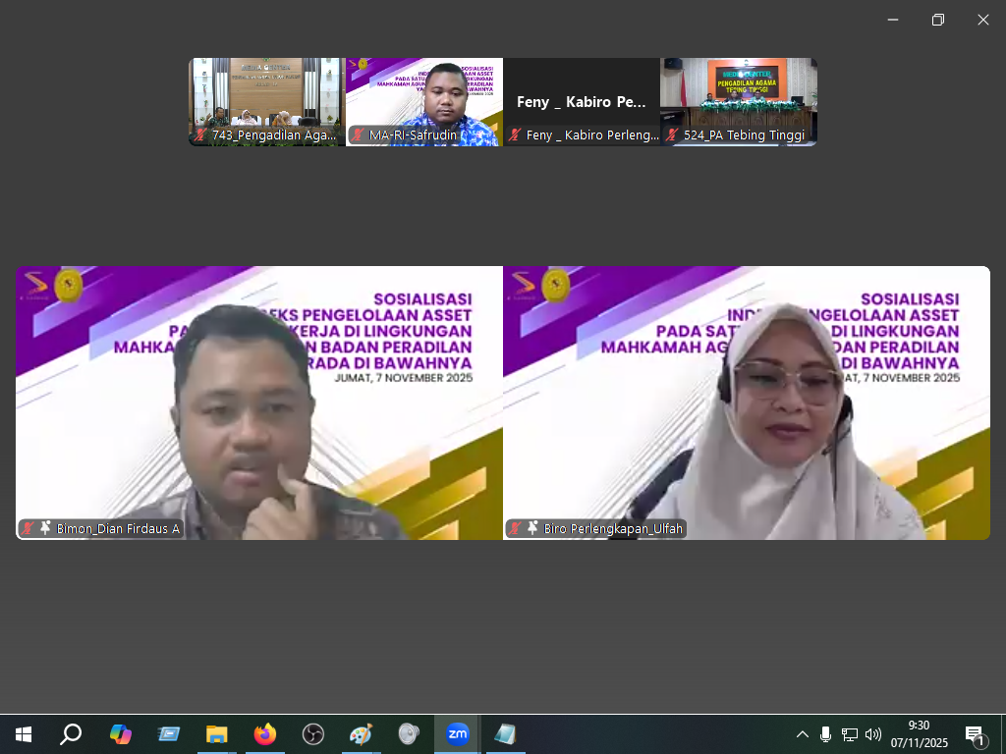Open File Explorer from the taskbar

click(216, 734)
